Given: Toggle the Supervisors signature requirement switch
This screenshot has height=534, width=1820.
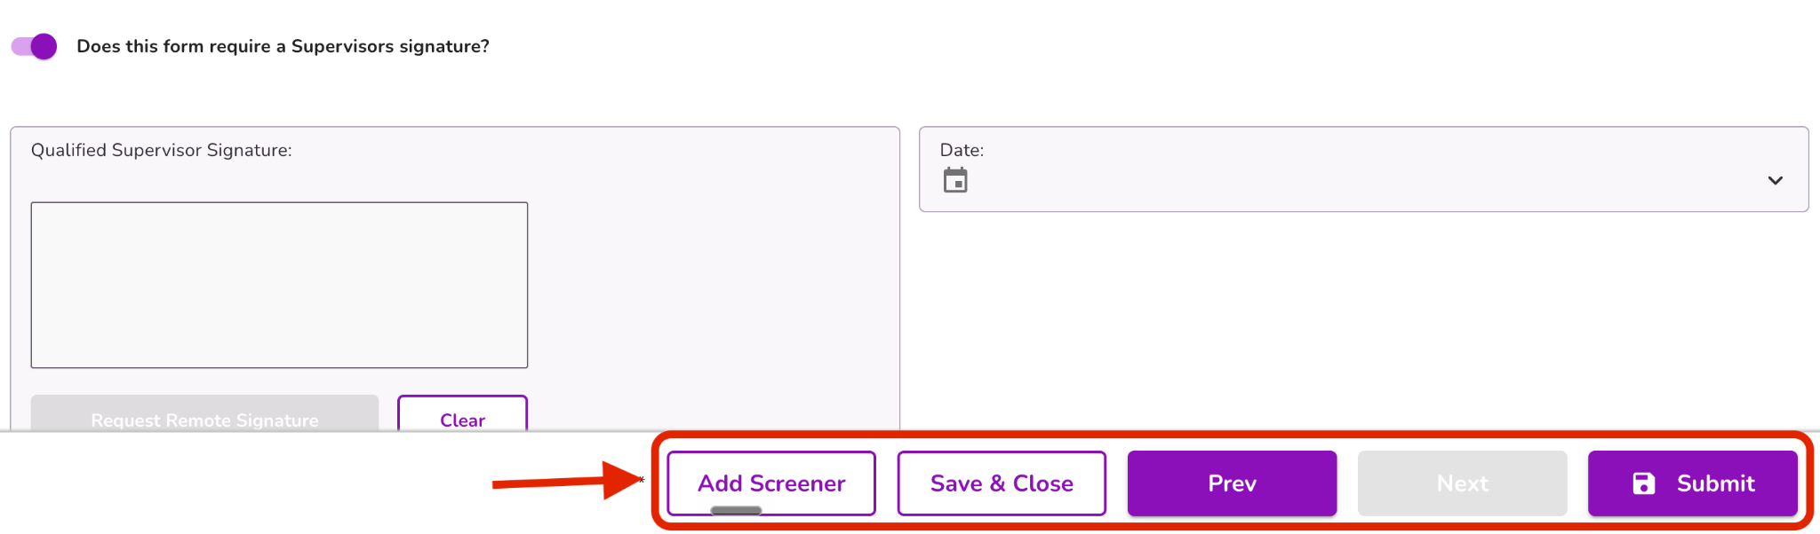Looking at the screenshot, I should [35, 46].
